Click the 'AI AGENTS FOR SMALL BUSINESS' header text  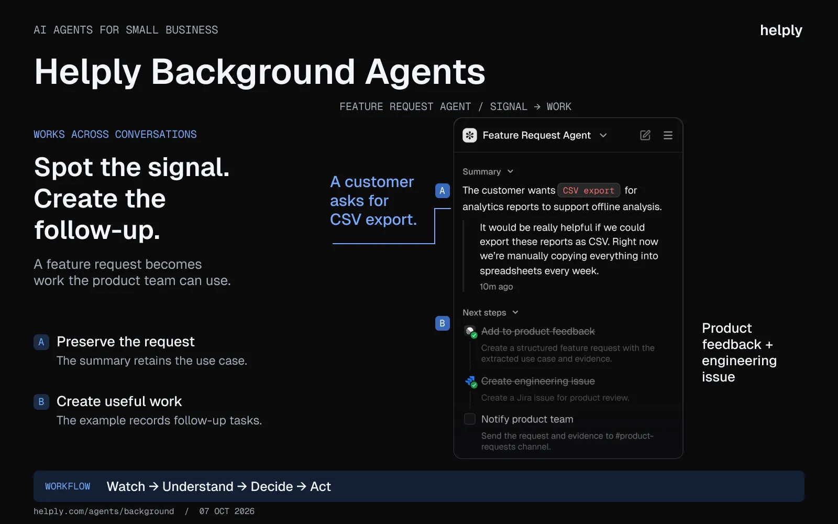(x=126, y=30)
